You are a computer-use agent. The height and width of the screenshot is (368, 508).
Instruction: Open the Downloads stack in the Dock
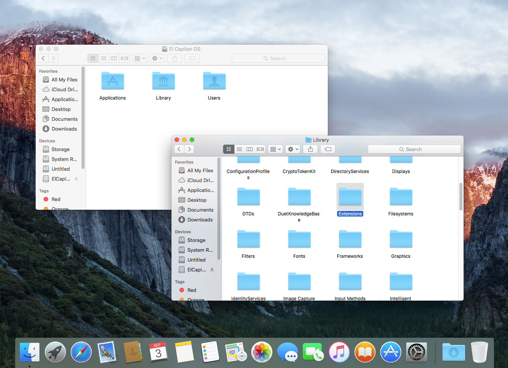click(454, 352)
